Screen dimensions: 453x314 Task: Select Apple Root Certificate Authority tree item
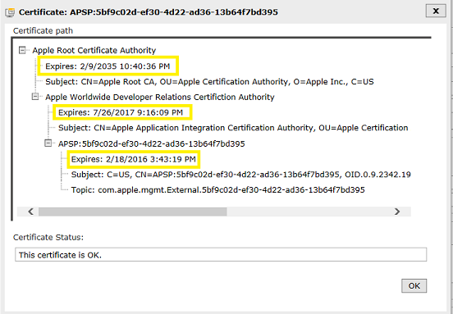(x=94, y=50)
